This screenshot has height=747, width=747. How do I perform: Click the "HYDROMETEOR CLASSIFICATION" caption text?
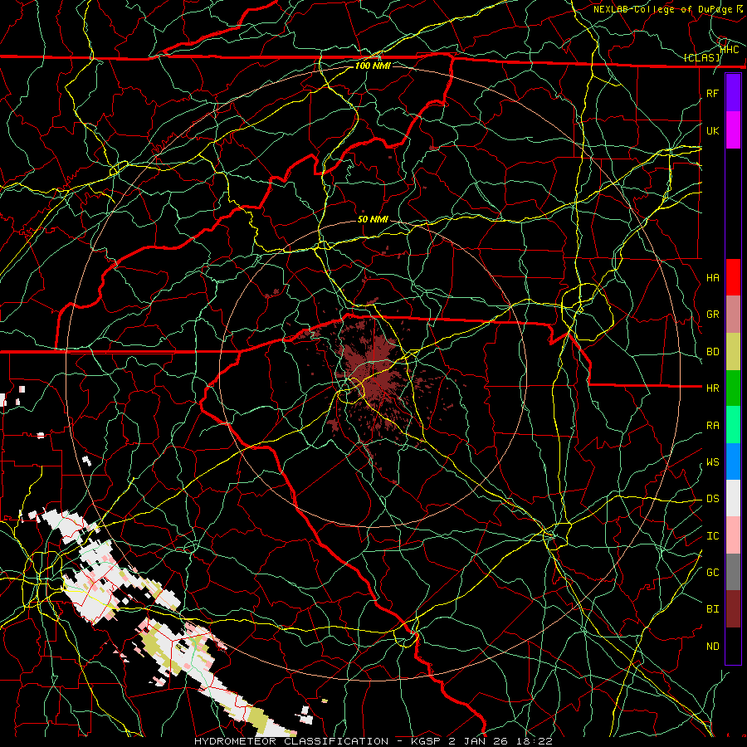pyautogui.click(x=291, y=741)
